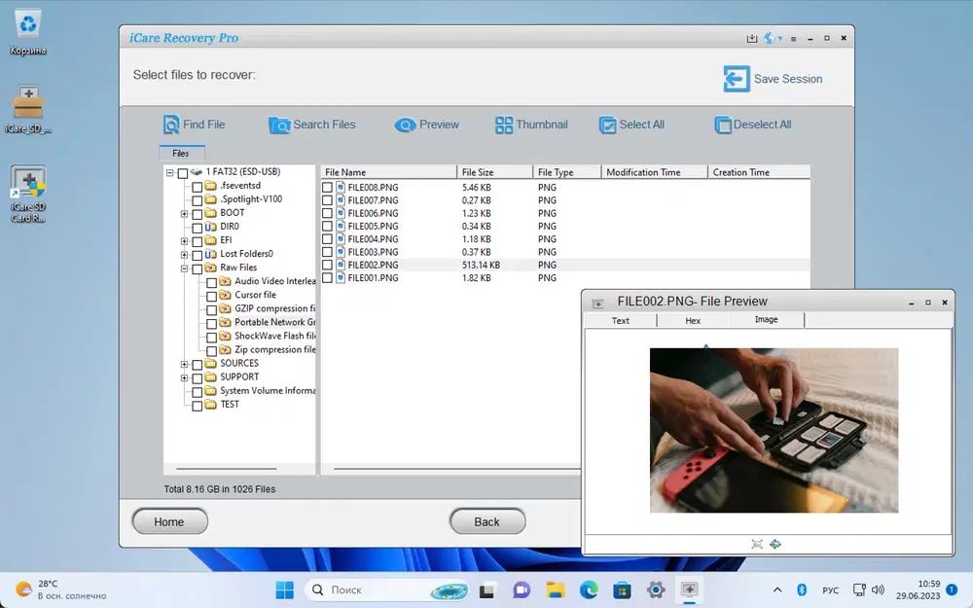Click Deselect All toolbar item
This screenshot has width=973, height=608.
pyautogui.click(x=753, y=125)
